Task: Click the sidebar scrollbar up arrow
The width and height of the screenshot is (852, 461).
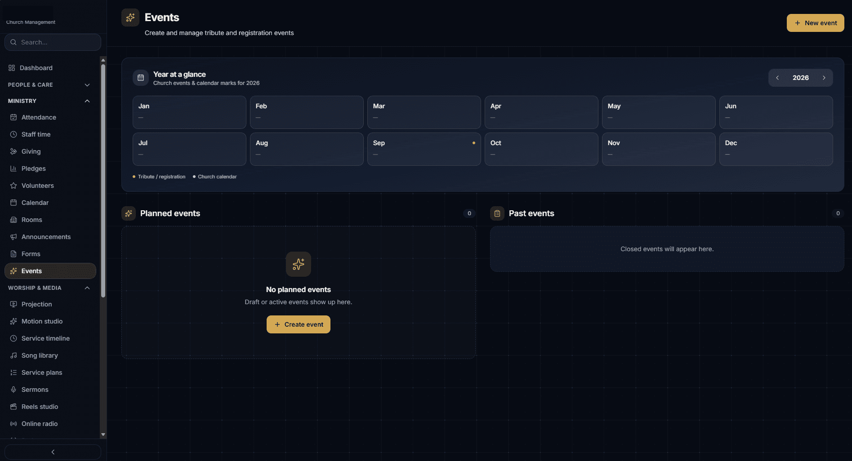Action: click(x=103, y=60)
